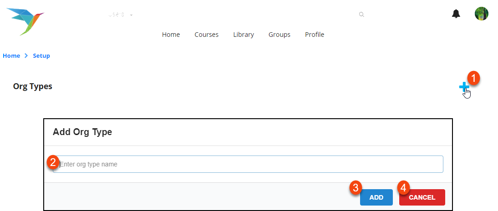Click the orange step 1 badge

click(473, 78)
